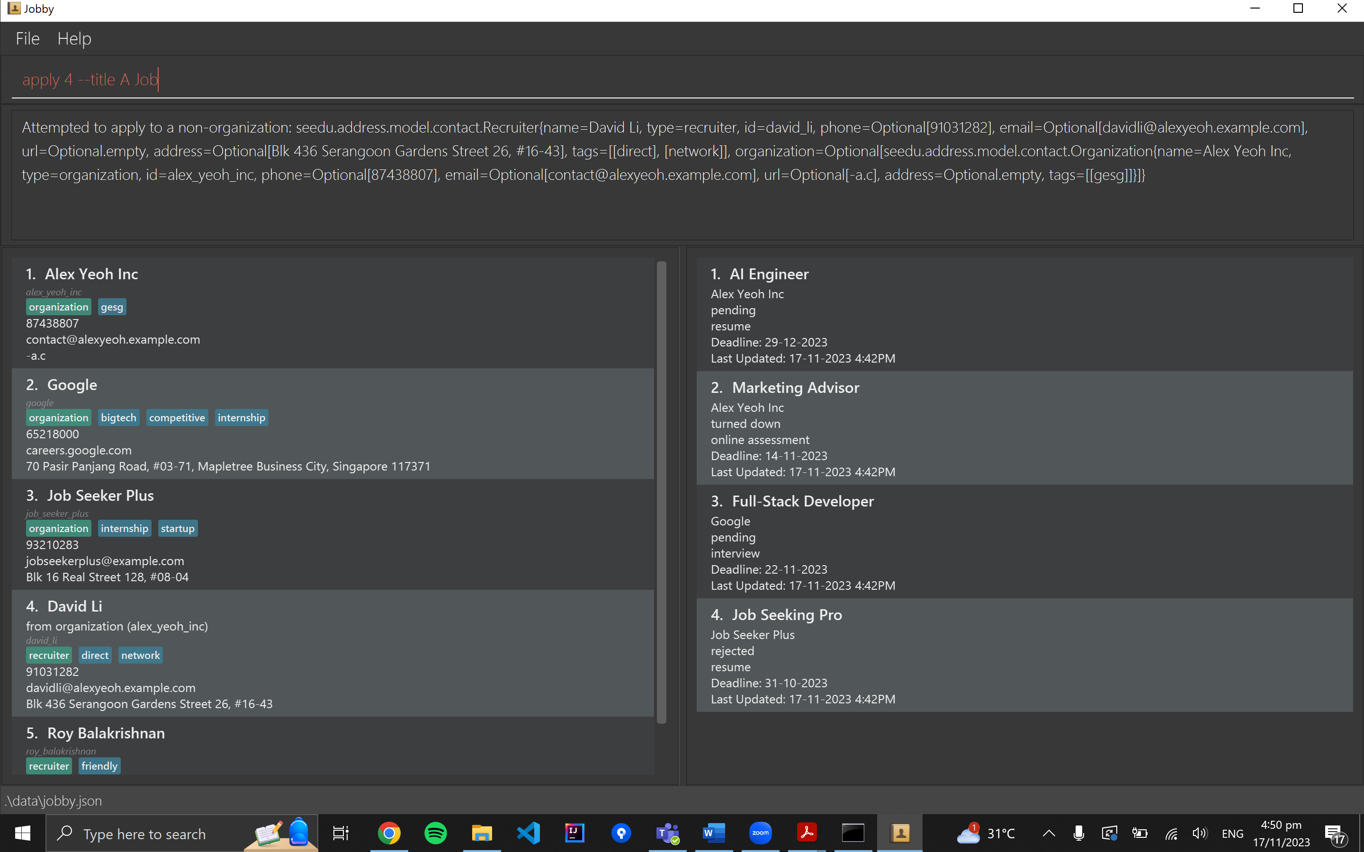Open Visual Studio Code from taskbar

click(x=528, y=834)
